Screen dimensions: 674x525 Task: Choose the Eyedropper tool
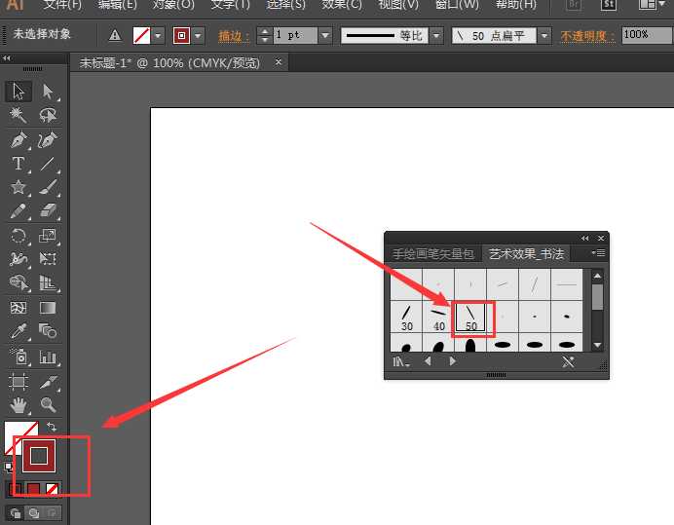[x=18, y=331]
